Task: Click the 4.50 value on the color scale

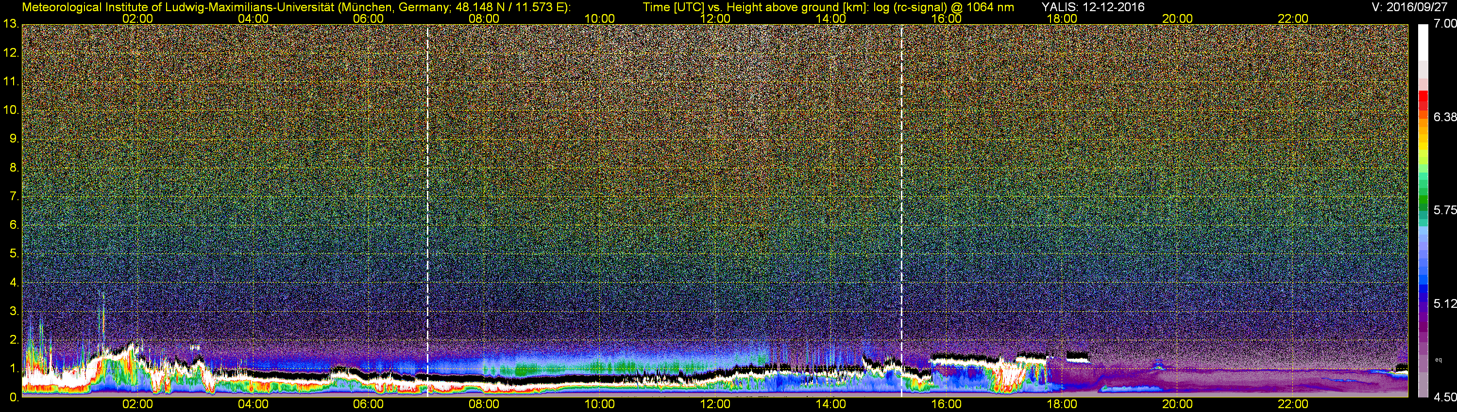Action: click(1444, 397)
